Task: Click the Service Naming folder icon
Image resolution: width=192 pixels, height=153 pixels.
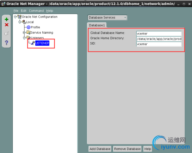Action: point(28,32)
